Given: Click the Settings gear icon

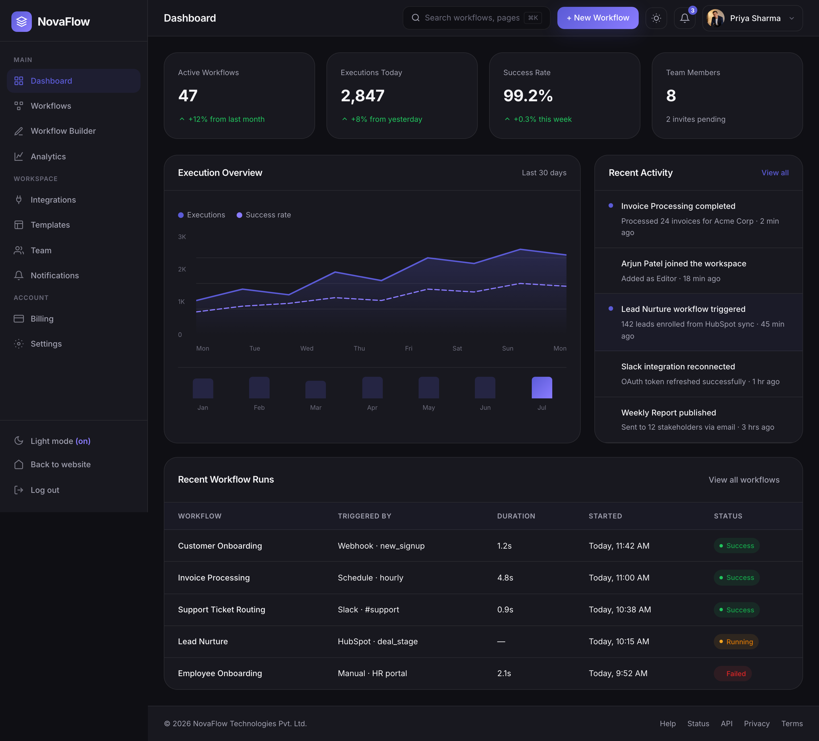Looking at the screenshot, I should (19, 344).
